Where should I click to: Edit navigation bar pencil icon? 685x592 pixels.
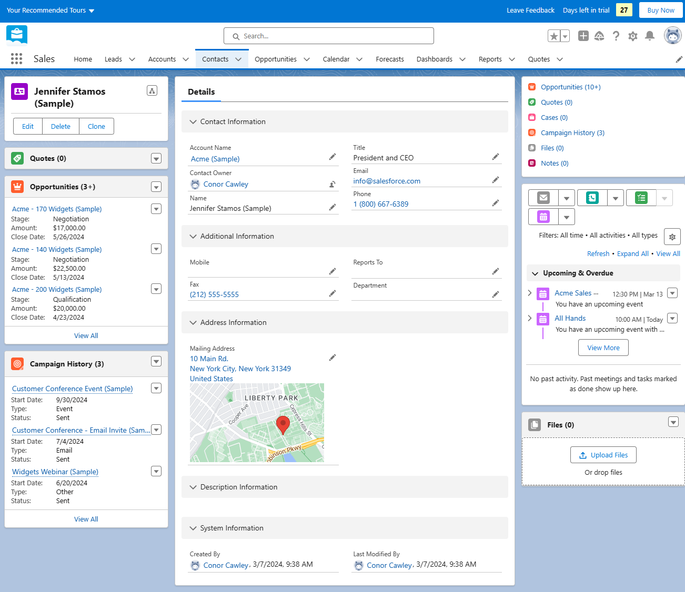[679, 59]
